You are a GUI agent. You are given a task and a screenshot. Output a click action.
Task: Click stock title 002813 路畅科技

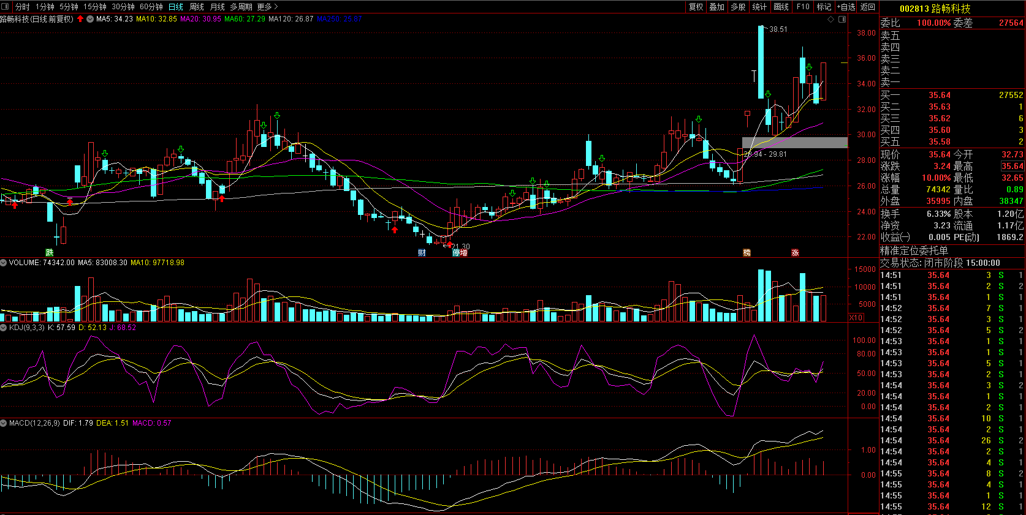point(935,9)
